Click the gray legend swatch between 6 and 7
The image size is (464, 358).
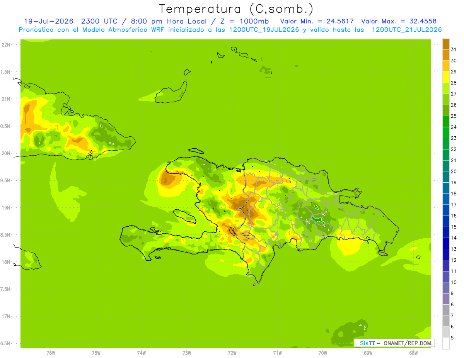pos(446,321)
